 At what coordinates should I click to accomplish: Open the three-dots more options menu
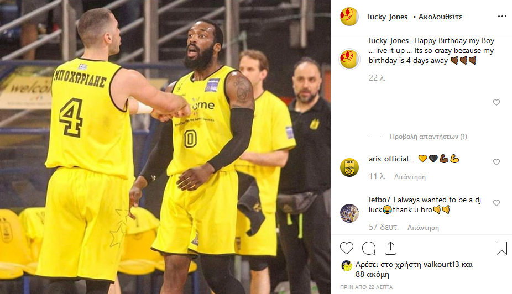[x=502, y=17]
